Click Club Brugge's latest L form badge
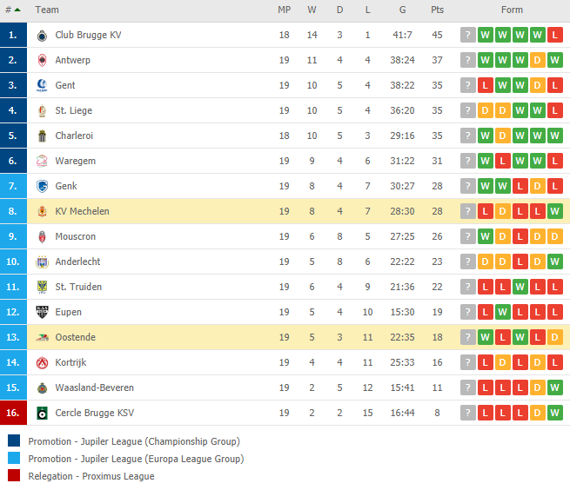Screen dimensions: 570x490 tap(554, 36)
